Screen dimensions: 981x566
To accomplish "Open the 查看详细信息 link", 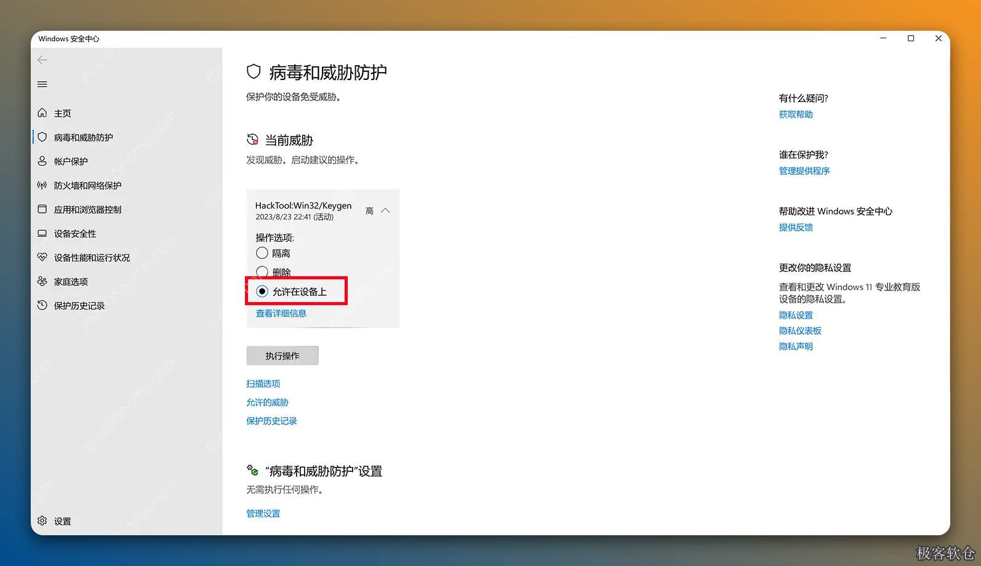I will click(281, 313).
